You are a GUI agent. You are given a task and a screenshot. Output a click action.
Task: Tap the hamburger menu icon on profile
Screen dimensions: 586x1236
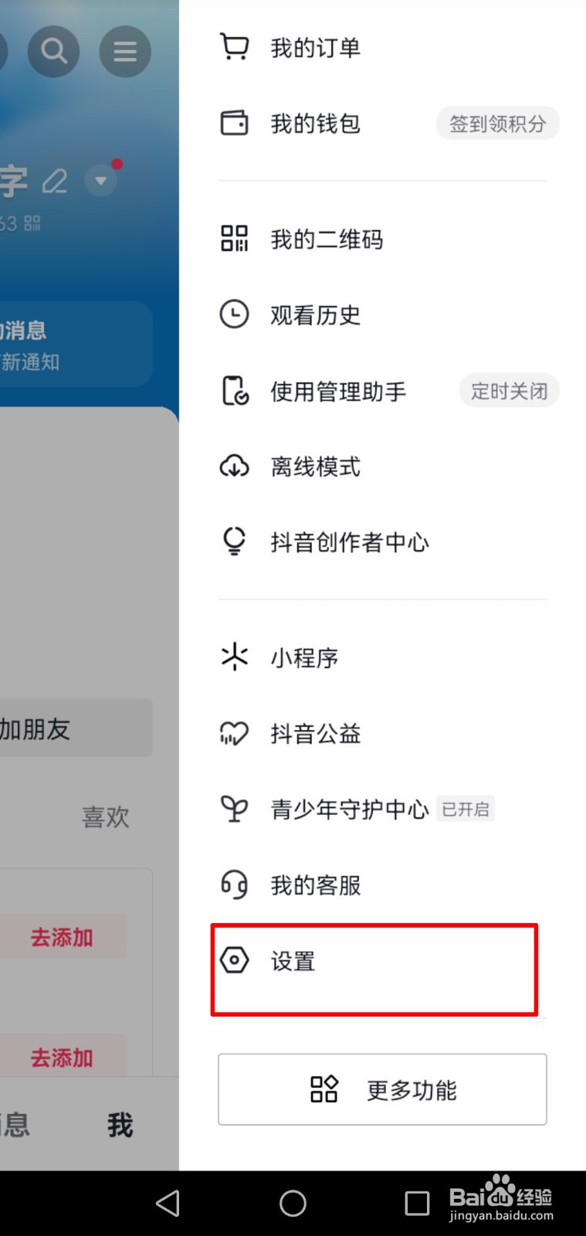pos(125,51)
